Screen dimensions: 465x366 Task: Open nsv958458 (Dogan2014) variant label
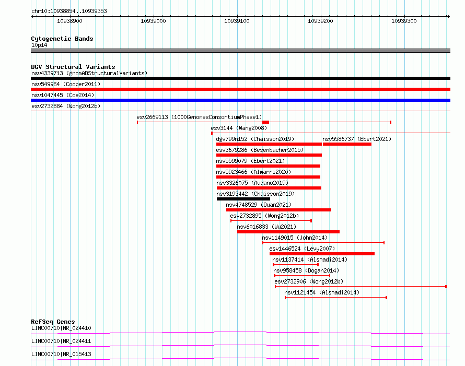pyautogui.click(x=306, y=270)
